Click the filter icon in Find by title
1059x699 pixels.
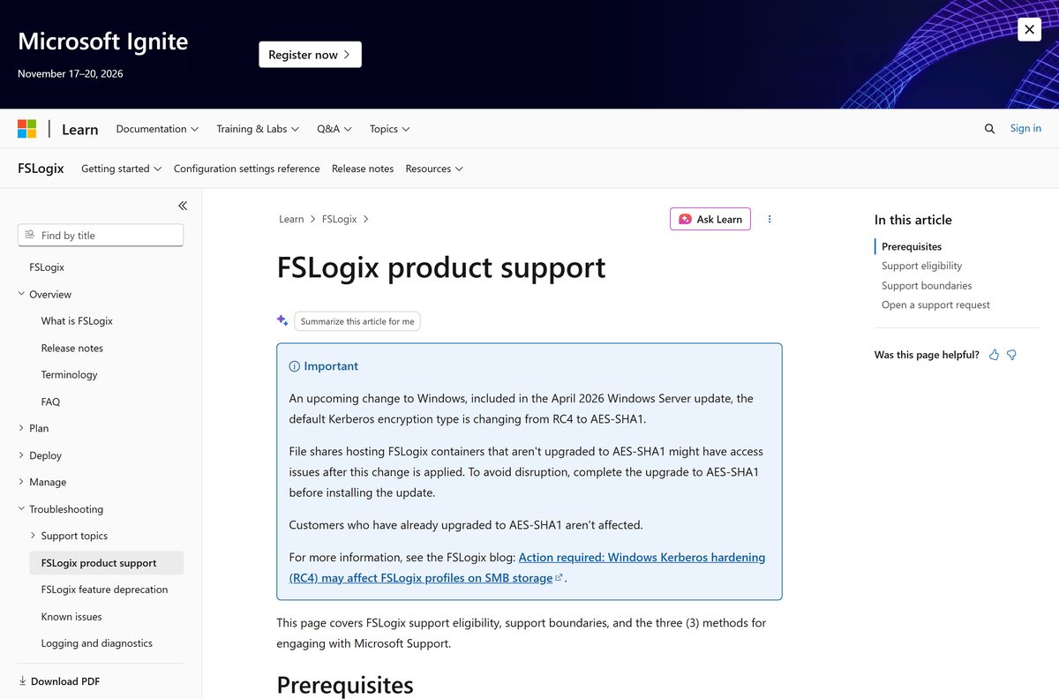(x=30, y=235)
